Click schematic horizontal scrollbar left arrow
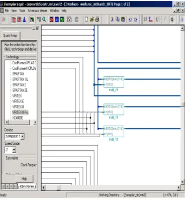This screenshot has height=201, width=186. 43,187
